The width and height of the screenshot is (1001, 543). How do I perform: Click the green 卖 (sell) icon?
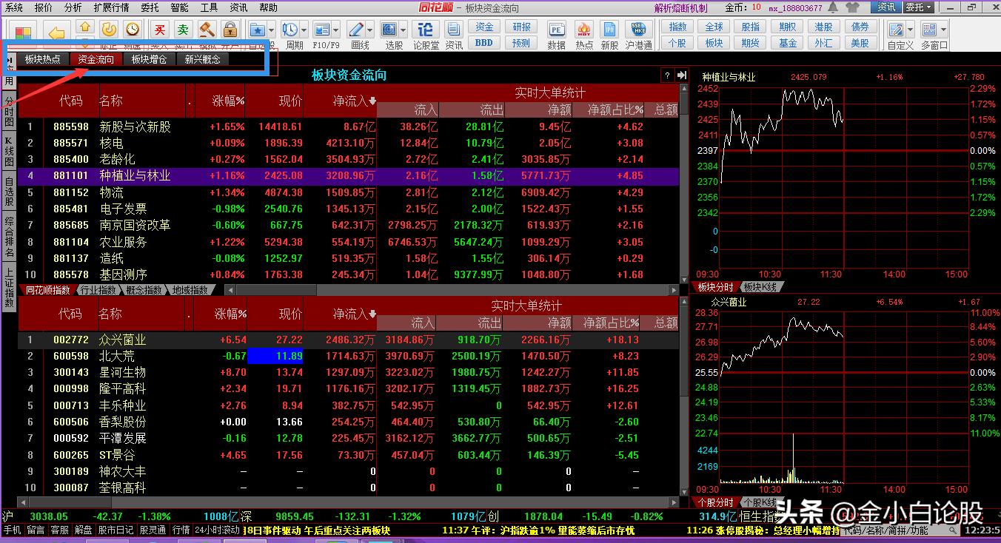tap(182, 30)
